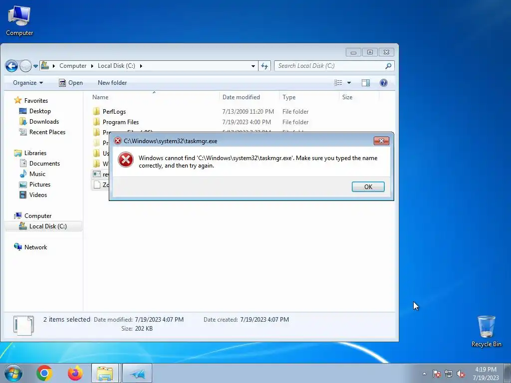Click the search magnifier icon
Screen dimensions: 511x383
coord(388,66)
